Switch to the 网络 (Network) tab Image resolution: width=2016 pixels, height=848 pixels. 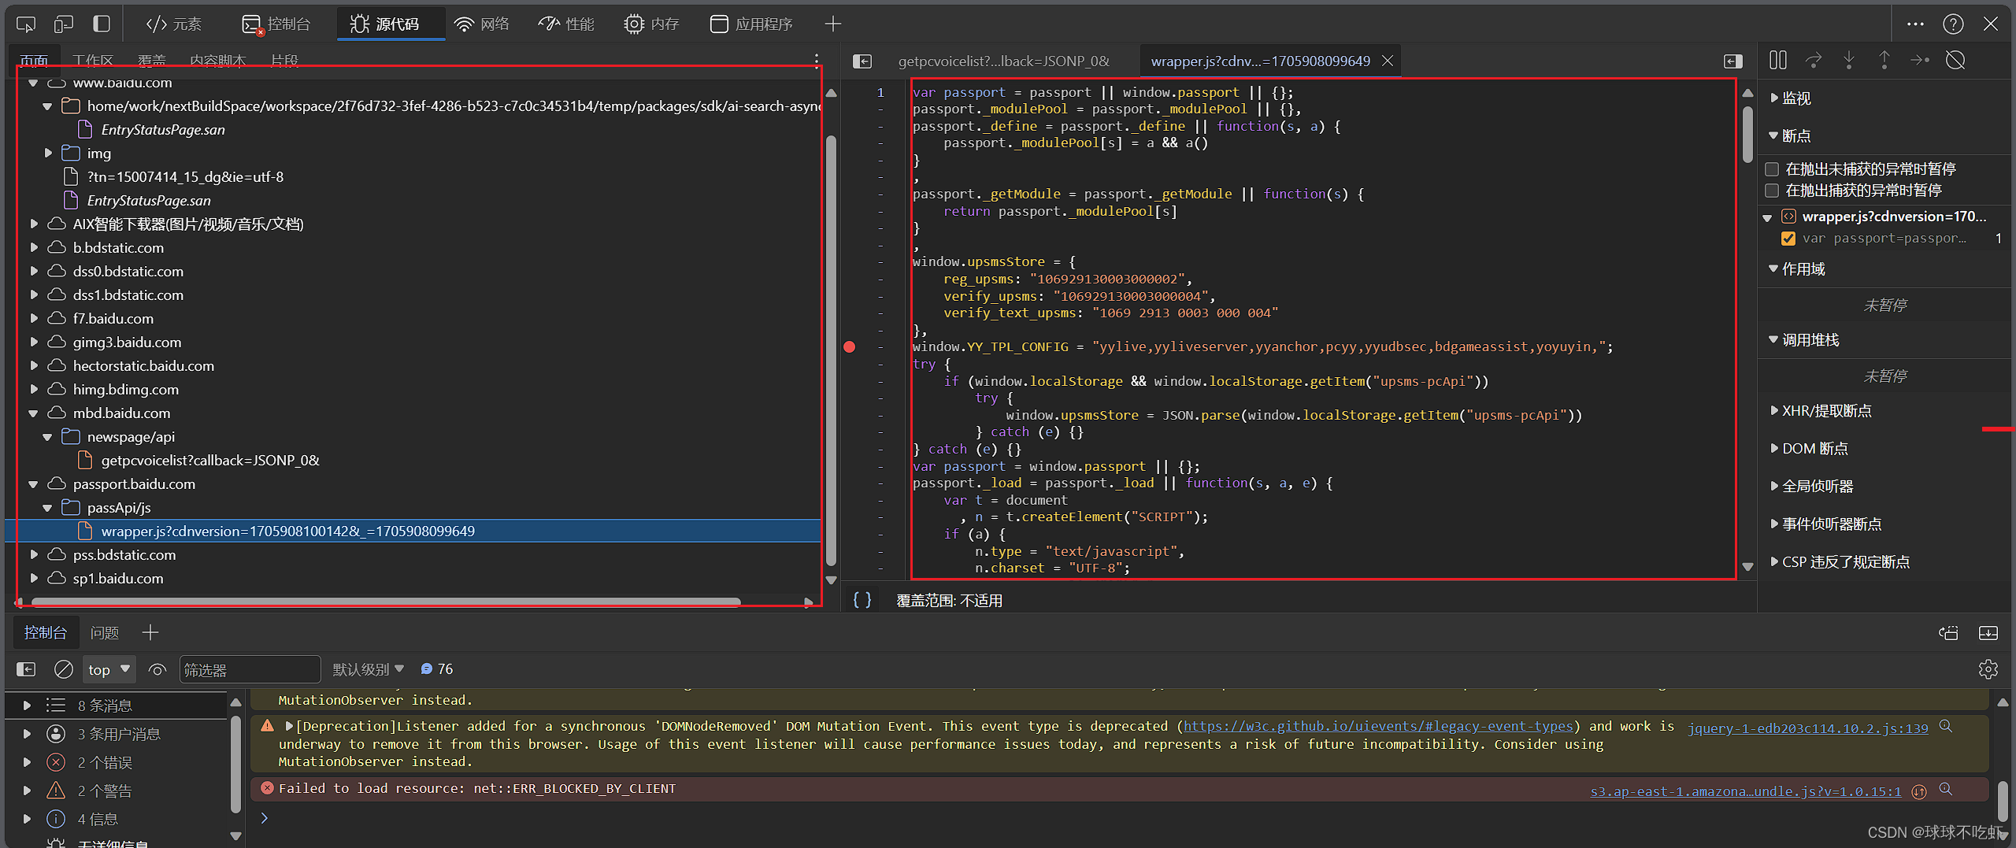click(482, 24)
